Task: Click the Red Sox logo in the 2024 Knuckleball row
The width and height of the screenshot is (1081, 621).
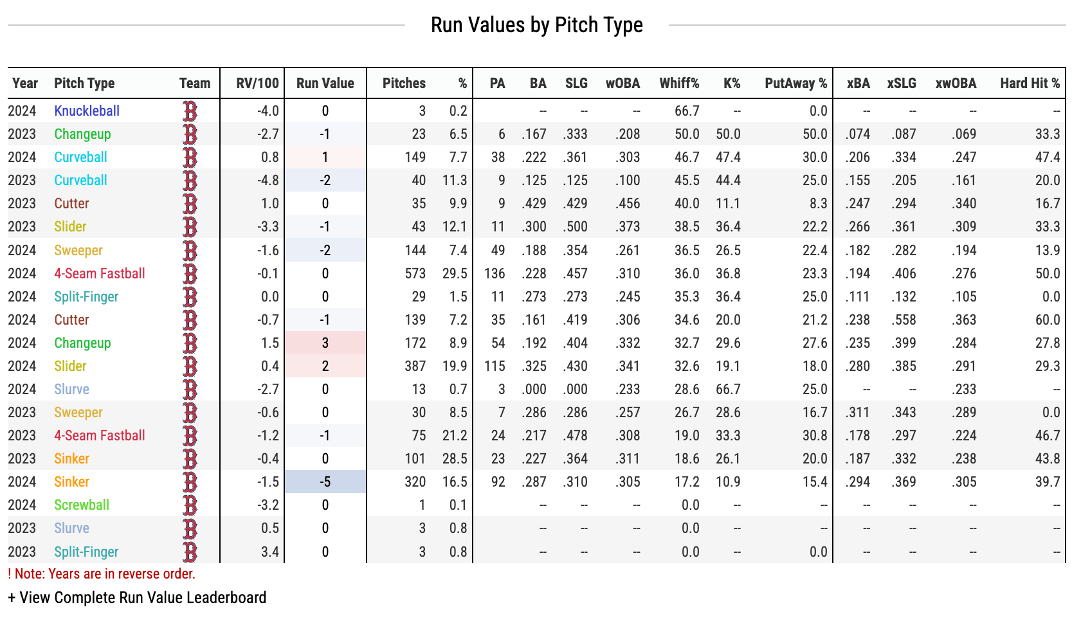Action: (x=190, y=111)
